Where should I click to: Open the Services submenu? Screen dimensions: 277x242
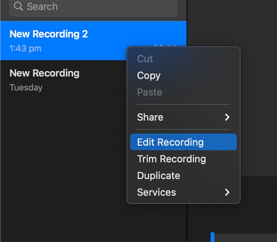(156, 192)
